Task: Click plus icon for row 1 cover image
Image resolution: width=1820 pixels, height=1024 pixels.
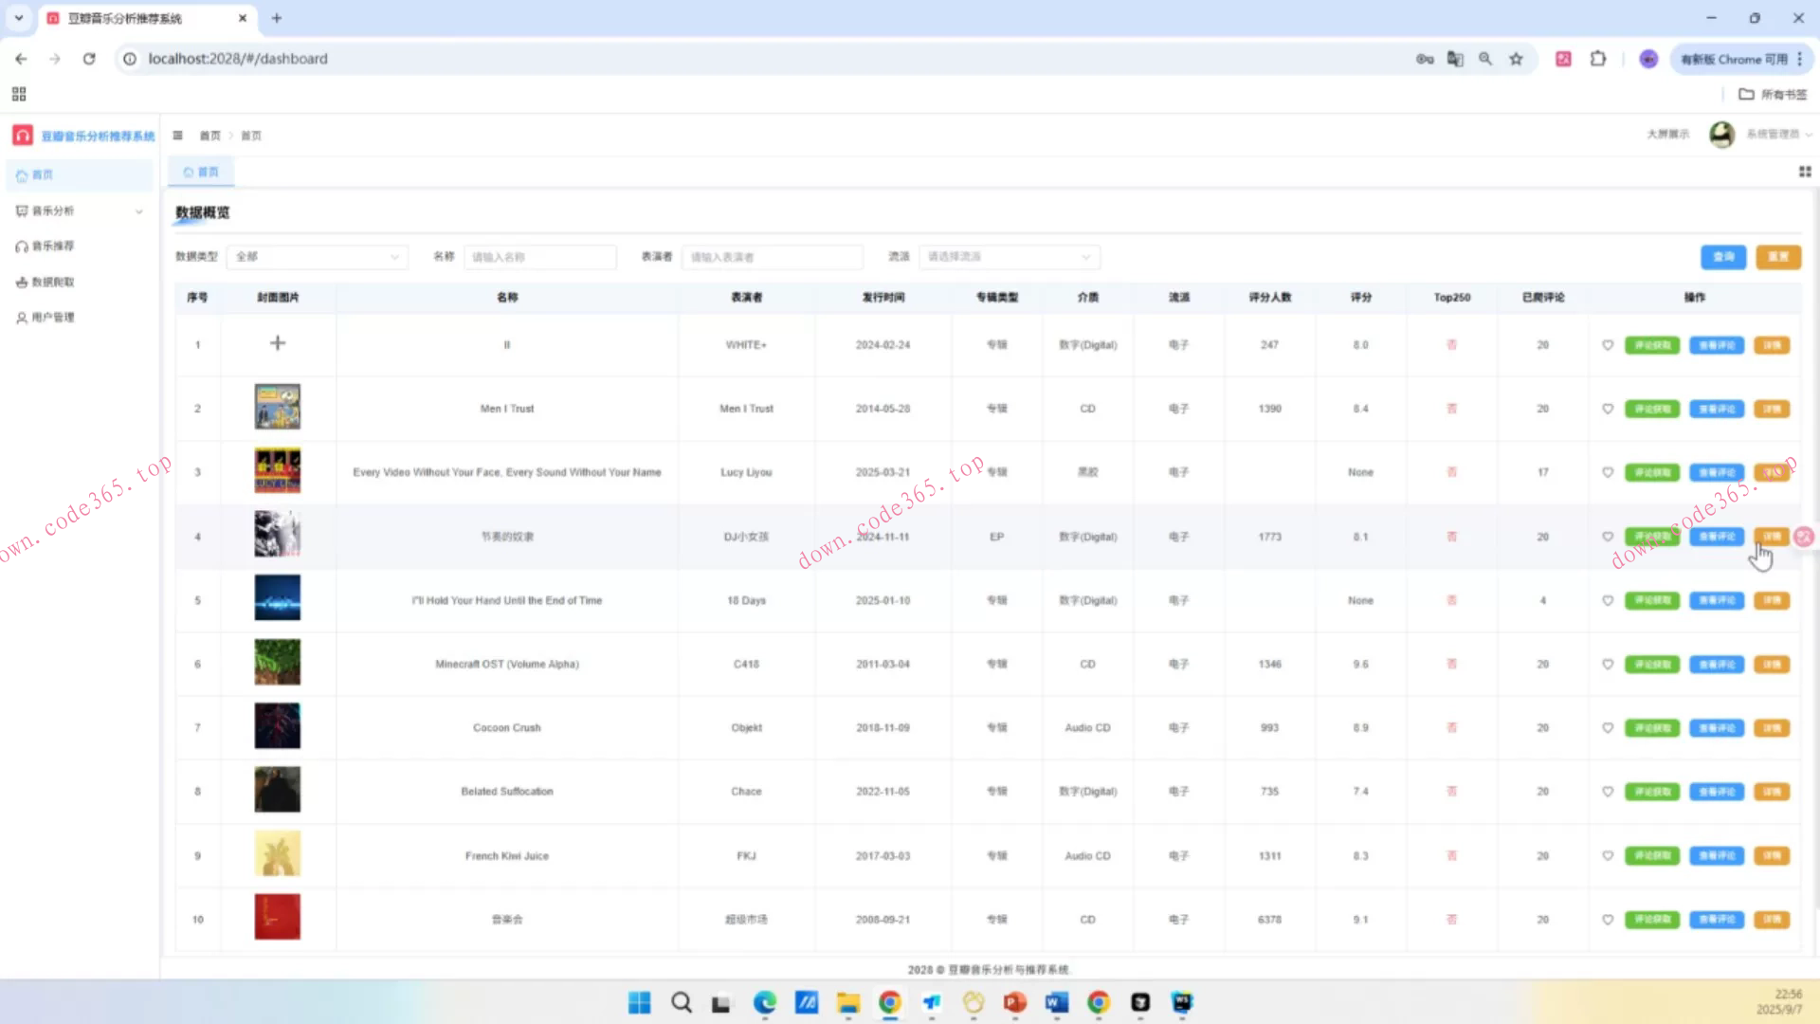Action: pos(278,343)
